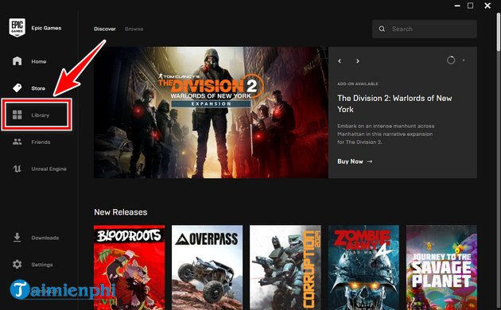Image resolution: width=501 pixels, height=310 pixels.
Task: Click the Epic Games logo icon
Action: click(17, 28)
